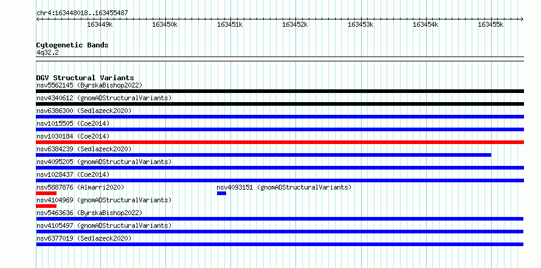The image size is (541, 268).
Task: Open the nsv4093151 (gnomADStructuralVariants) label
Action: (284, 187)
